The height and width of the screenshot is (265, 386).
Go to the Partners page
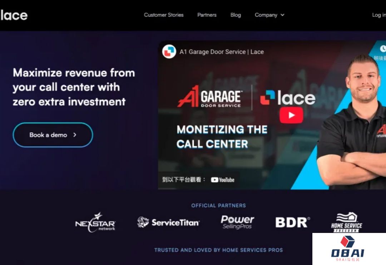(207, 15)
